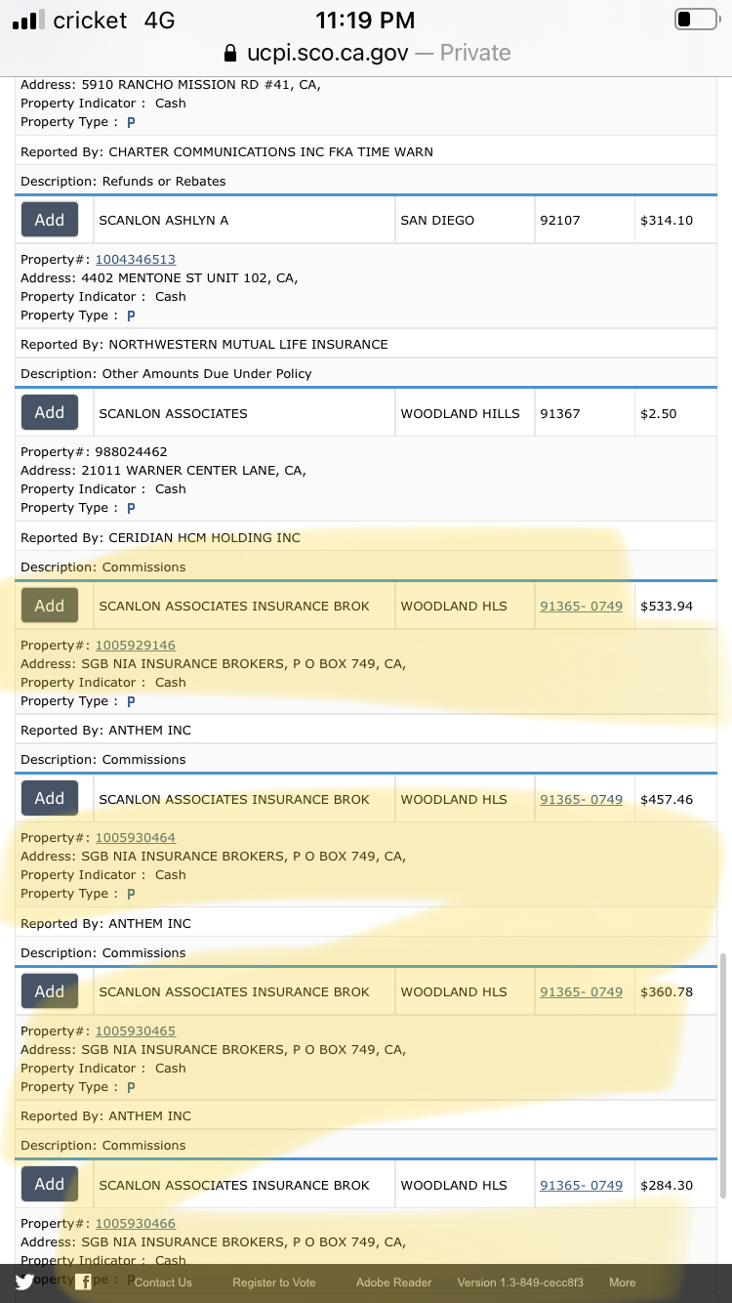Image resolution: width=732 pixels, height=1303 pixels.
Task: Click zip 91365-0749 in $457.46 row
Action: (581, 799)
